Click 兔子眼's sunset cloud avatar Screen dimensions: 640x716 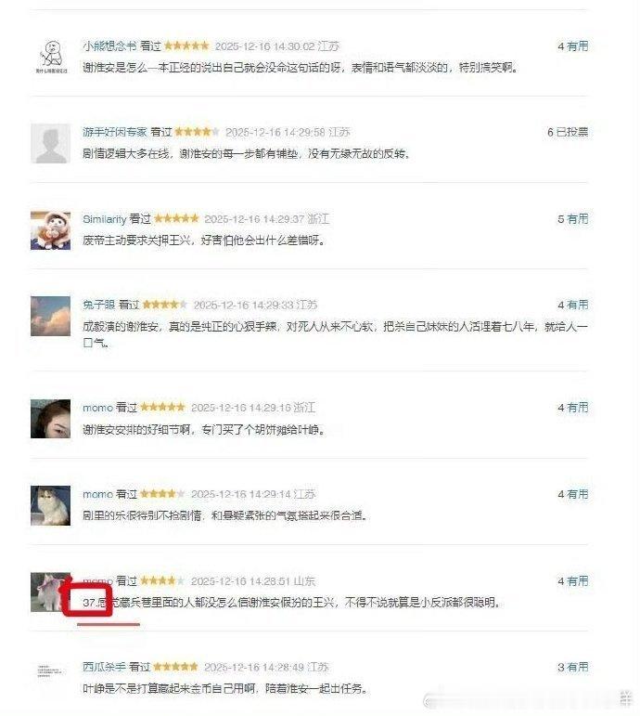coord(51,316)
